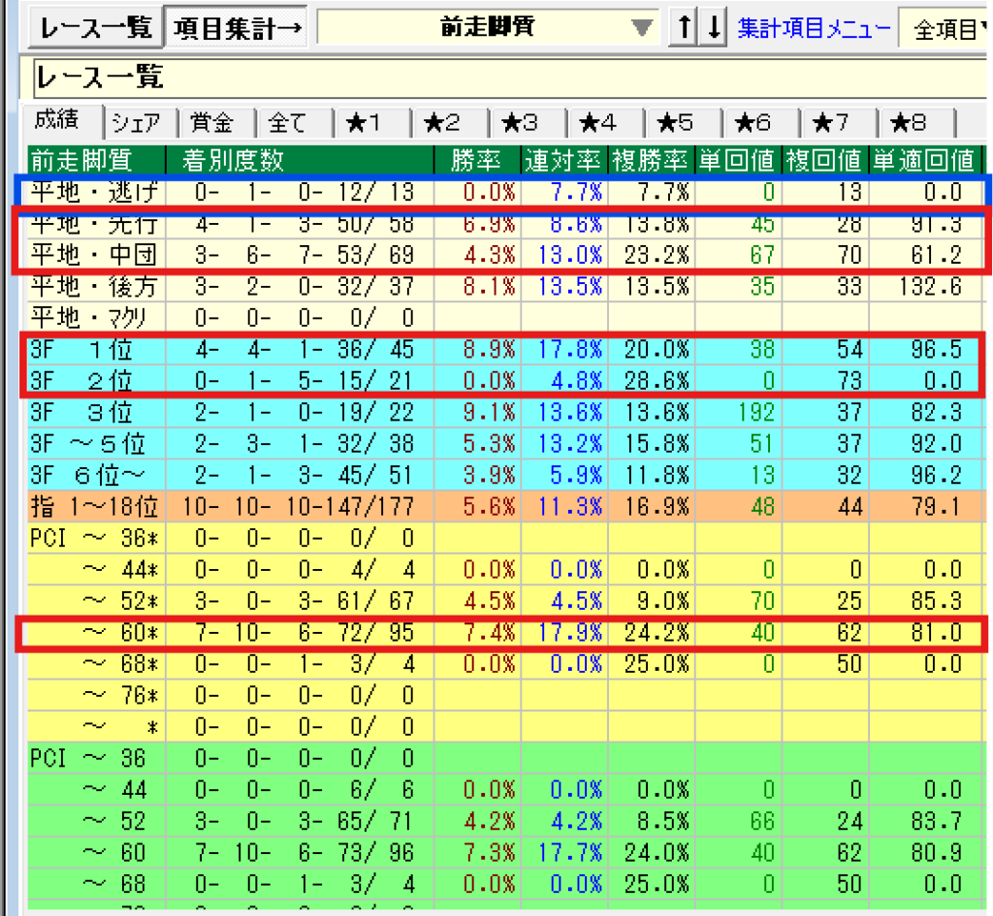Select the 全て tab
Image resolution: width=993 pixels, height=916 pixels.
click(x=287, y=122)
